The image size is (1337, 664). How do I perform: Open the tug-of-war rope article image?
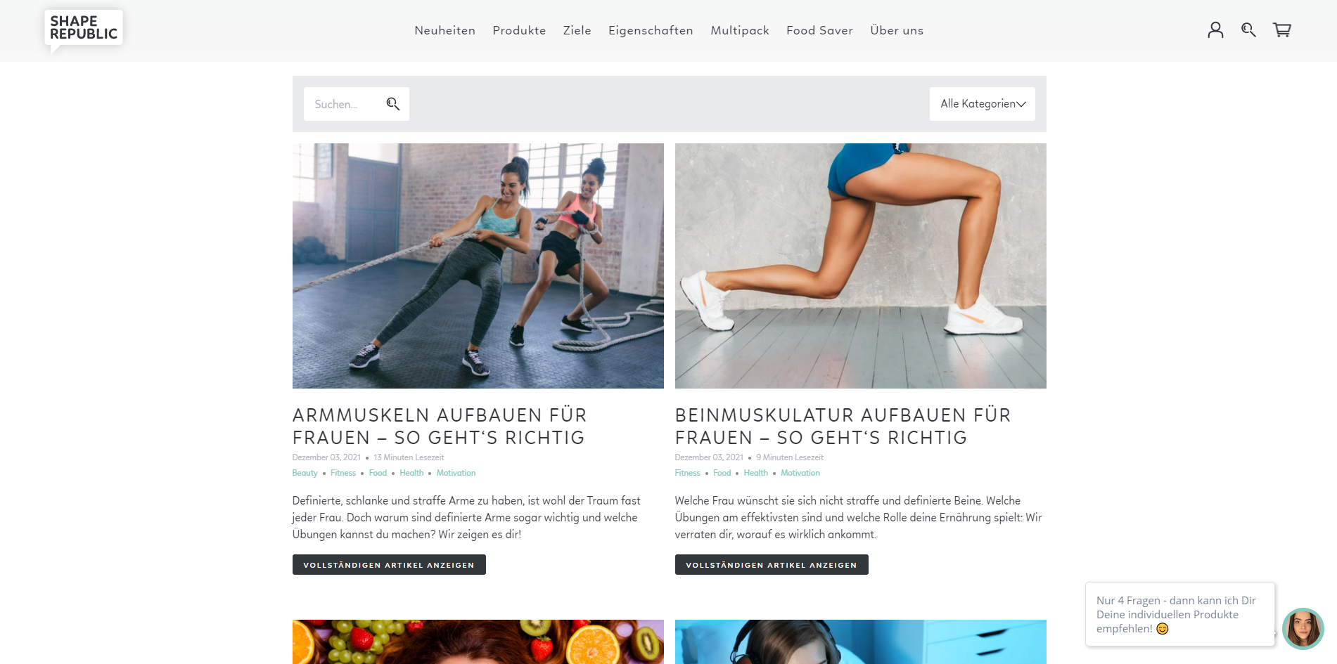click(x=478, y=266)
